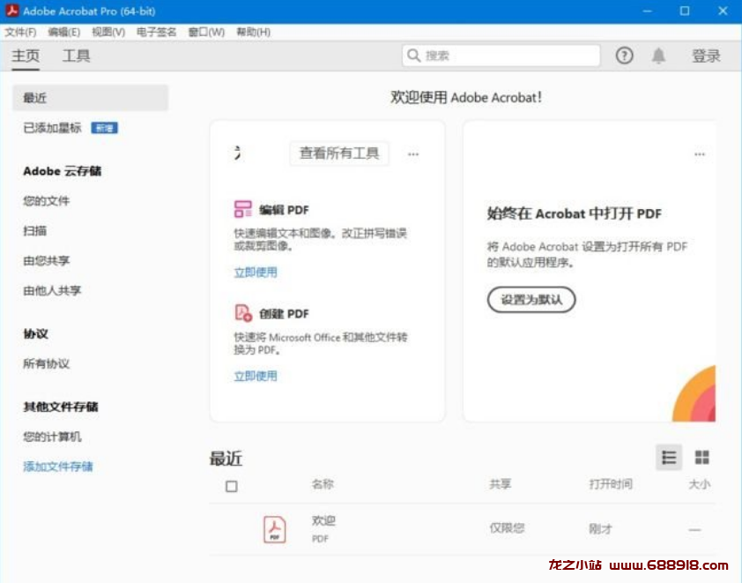Click 立即使用 under 创建 PDF
742x583 pixels.
tap(256, 376)
